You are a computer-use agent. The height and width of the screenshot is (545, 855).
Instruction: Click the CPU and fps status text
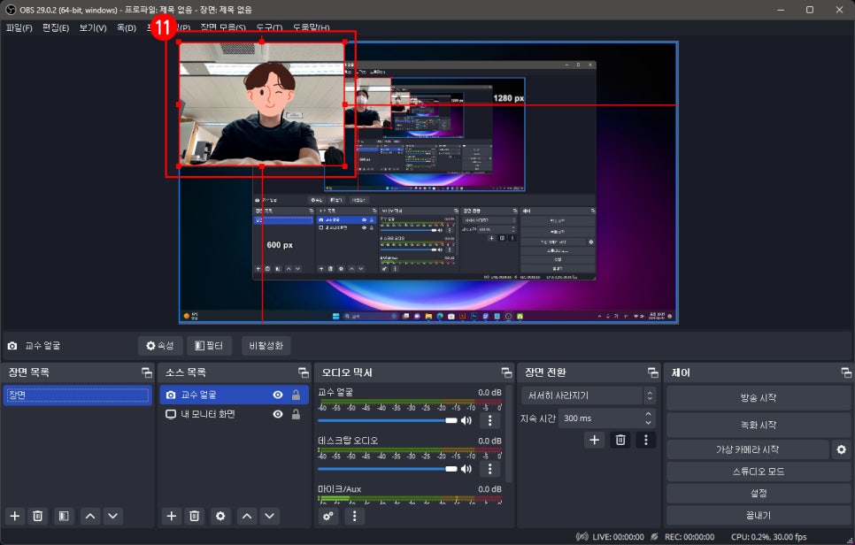(768, 537)
